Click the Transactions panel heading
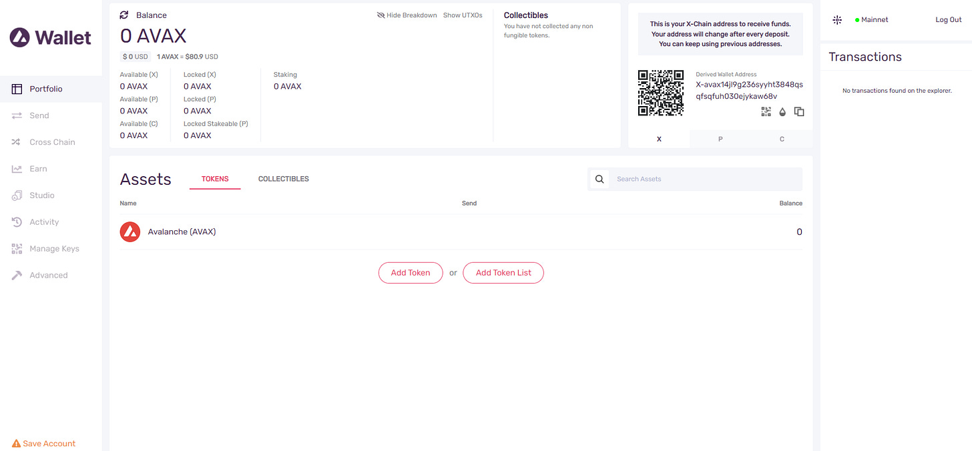972x451 pixels. pos(865,57)
